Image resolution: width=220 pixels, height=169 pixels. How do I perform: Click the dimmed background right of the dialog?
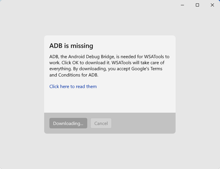pos(197,84)
